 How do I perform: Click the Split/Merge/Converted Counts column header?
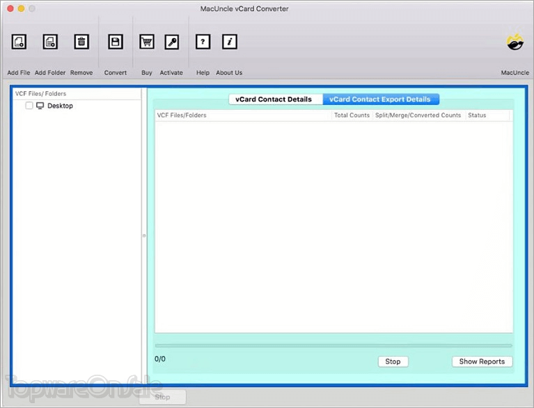418,115
